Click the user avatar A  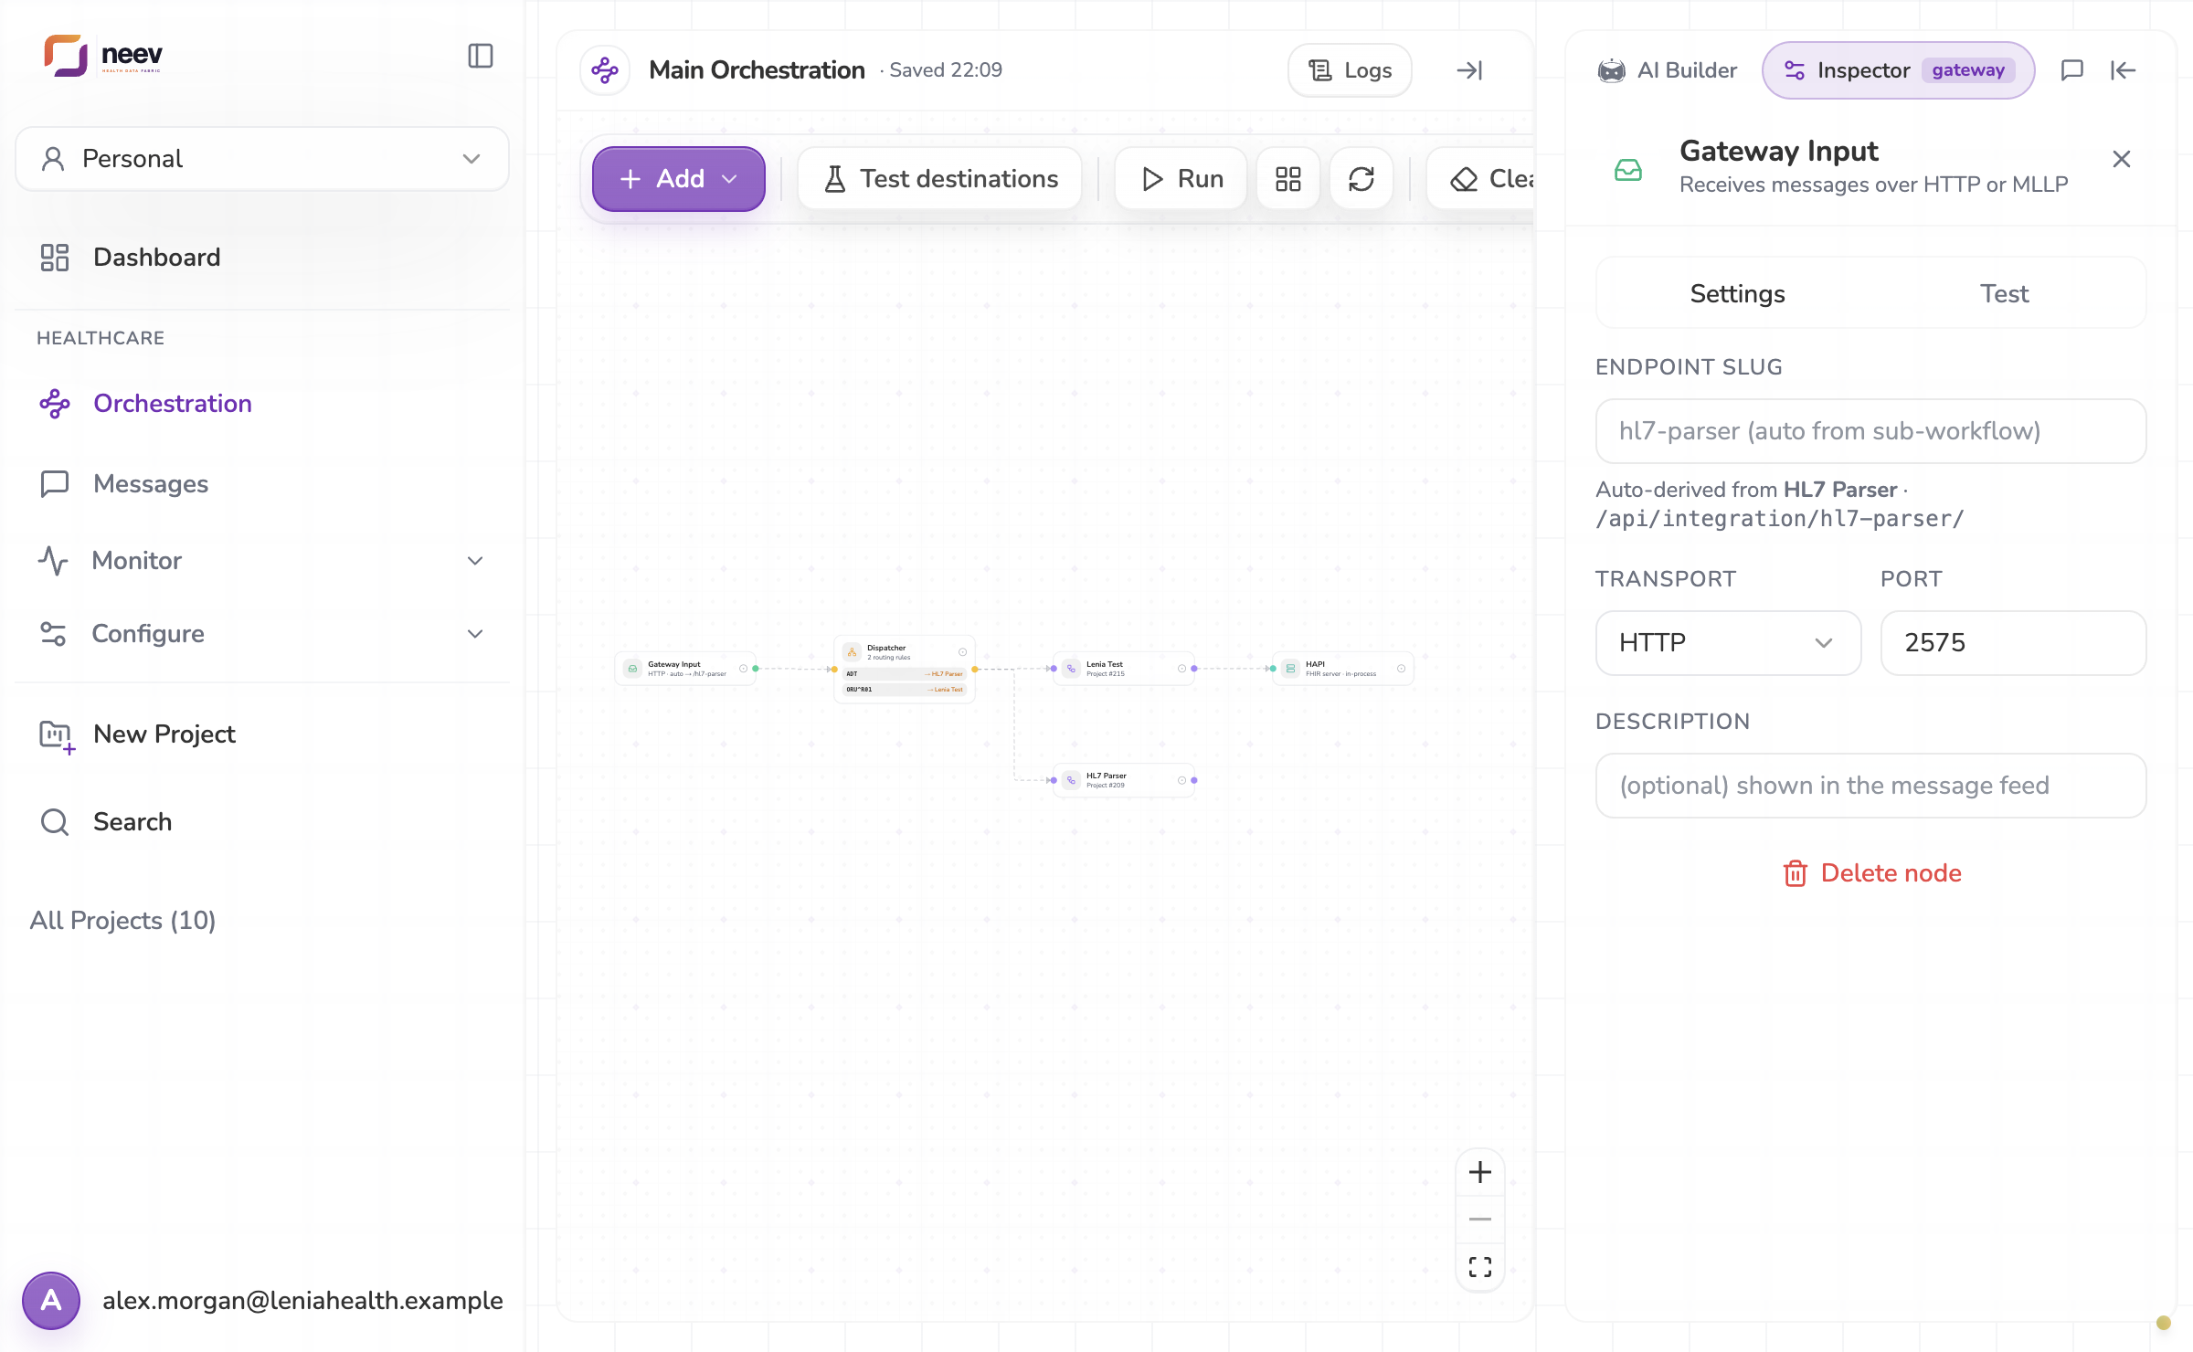pos(51,1300)
